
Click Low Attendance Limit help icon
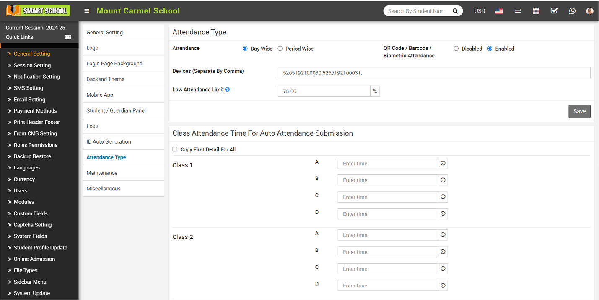click(228, 90)
